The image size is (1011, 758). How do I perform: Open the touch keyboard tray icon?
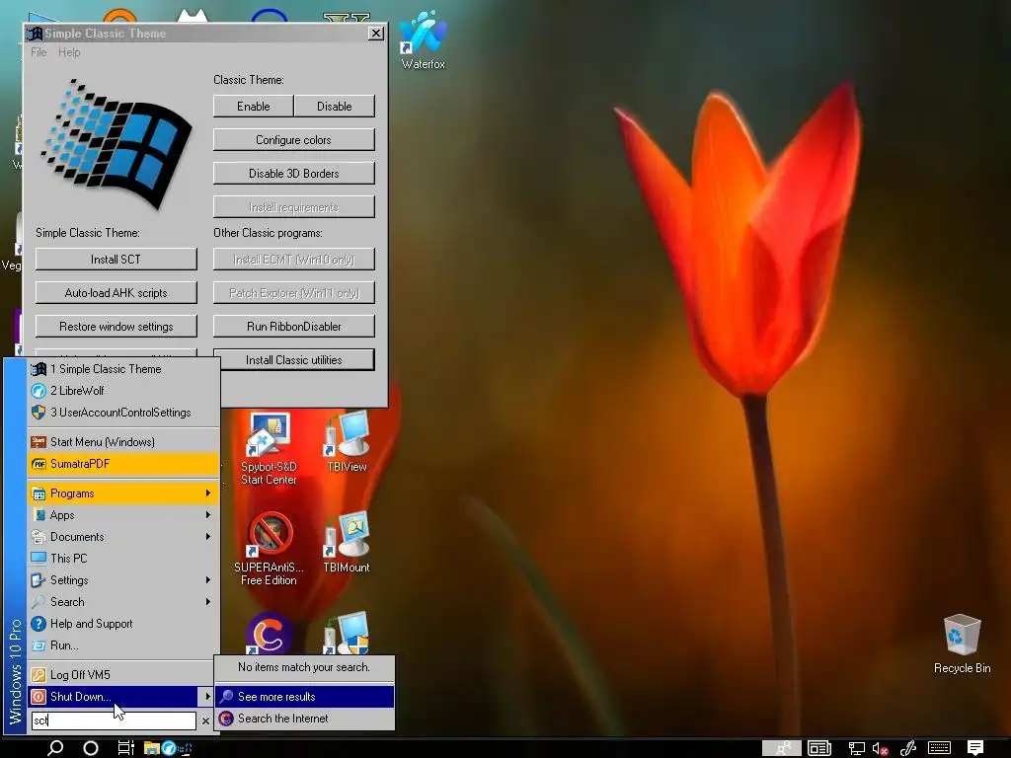(x=940, y=748)
